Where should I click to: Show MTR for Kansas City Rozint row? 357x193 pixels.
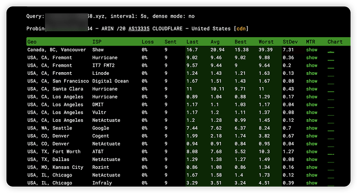click(x=311, y=167)
